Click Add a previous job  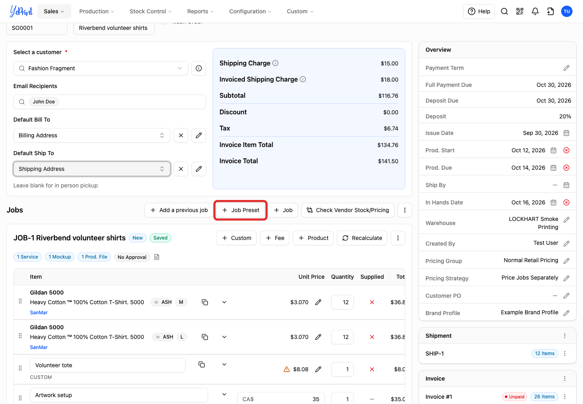(x=179, y=210)
